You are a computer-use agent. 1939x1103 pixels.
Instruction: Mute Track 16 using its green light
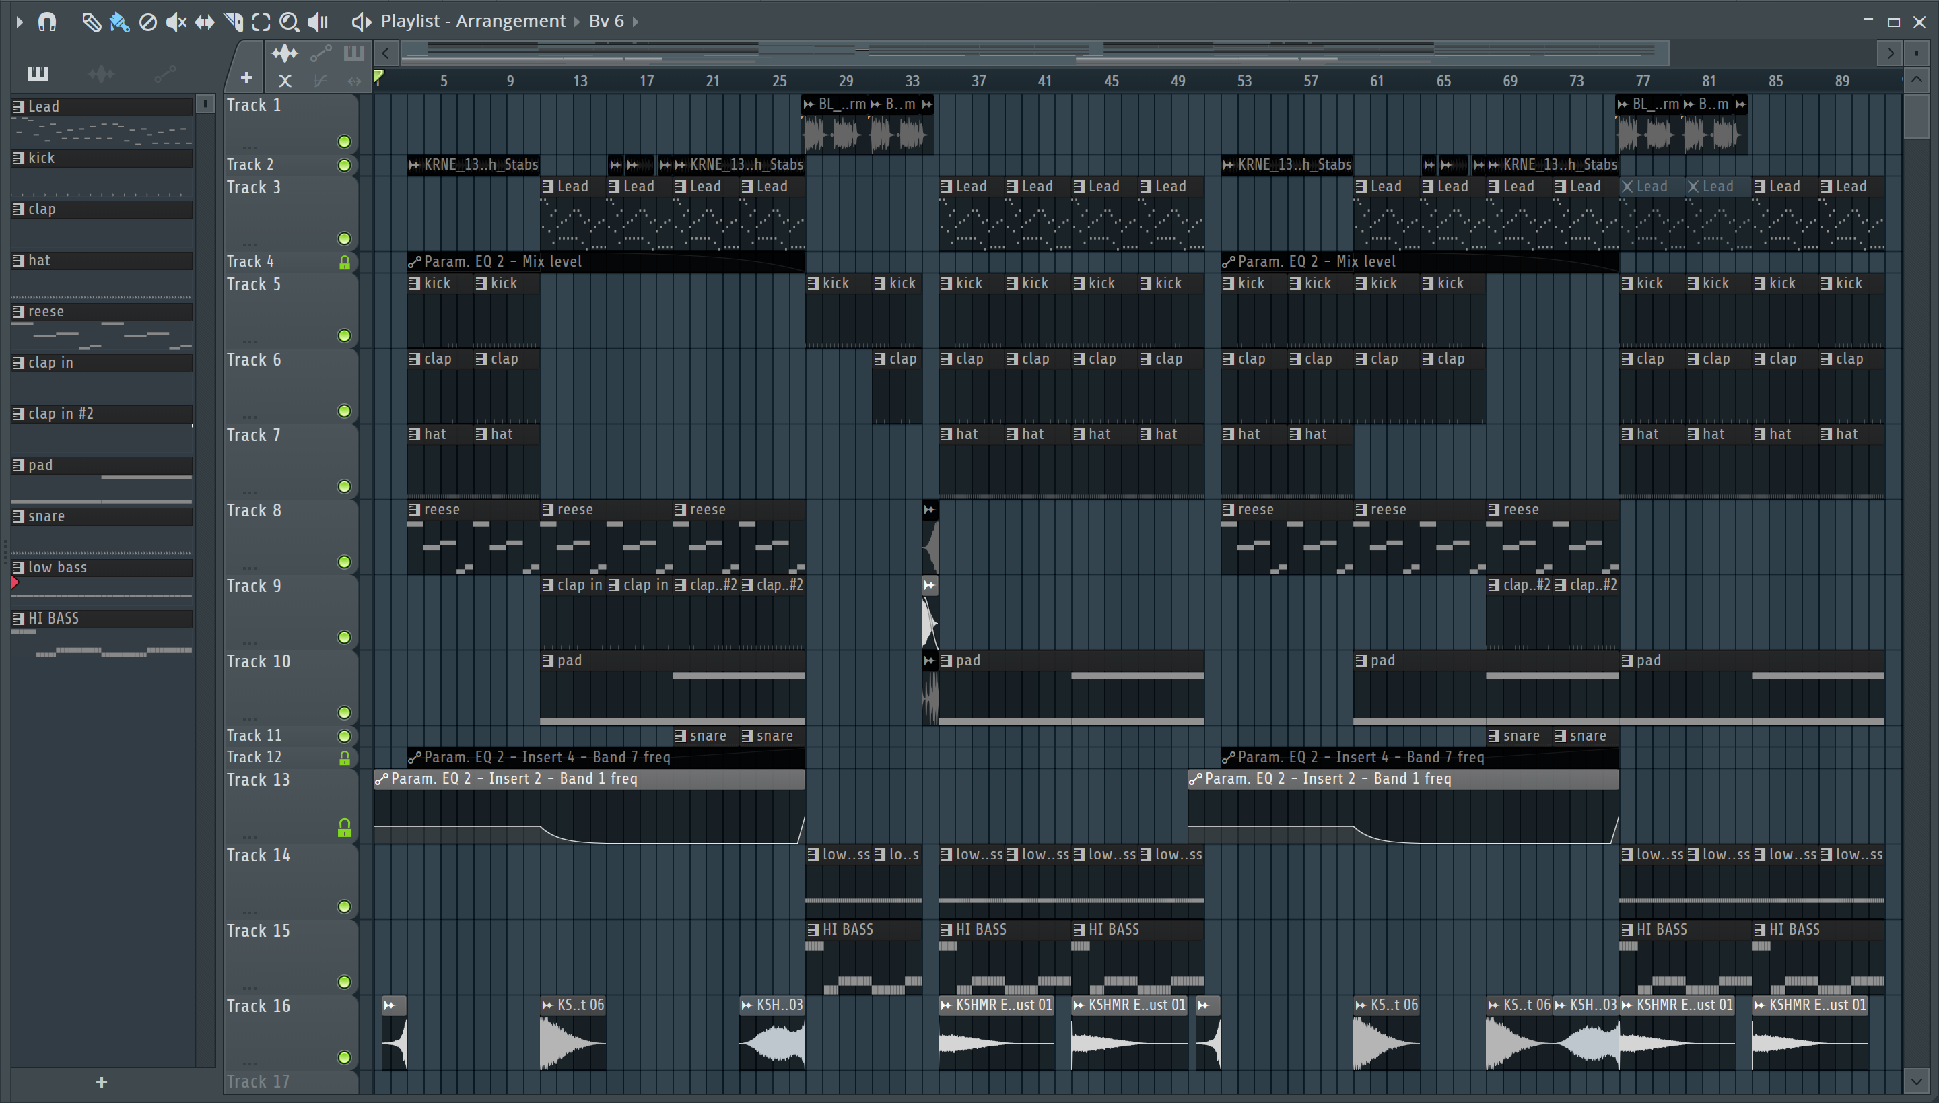[344, 1057]
